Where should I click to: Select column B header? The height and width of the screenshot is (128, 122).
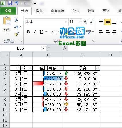[x=48, y=55]
